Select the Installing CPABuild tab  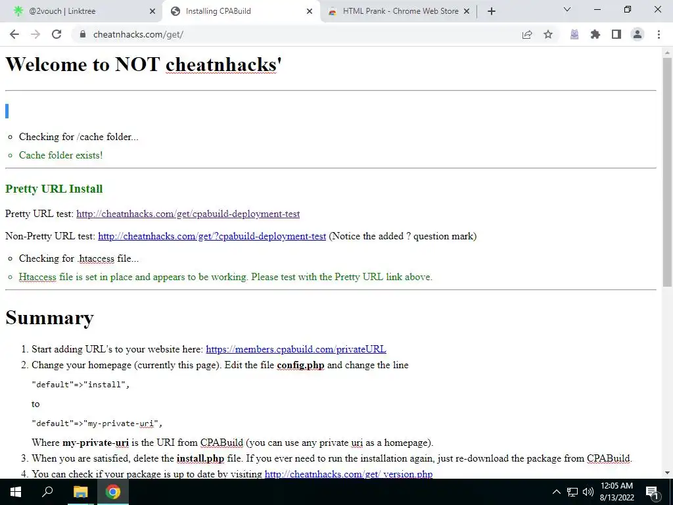tap(241, 11)
